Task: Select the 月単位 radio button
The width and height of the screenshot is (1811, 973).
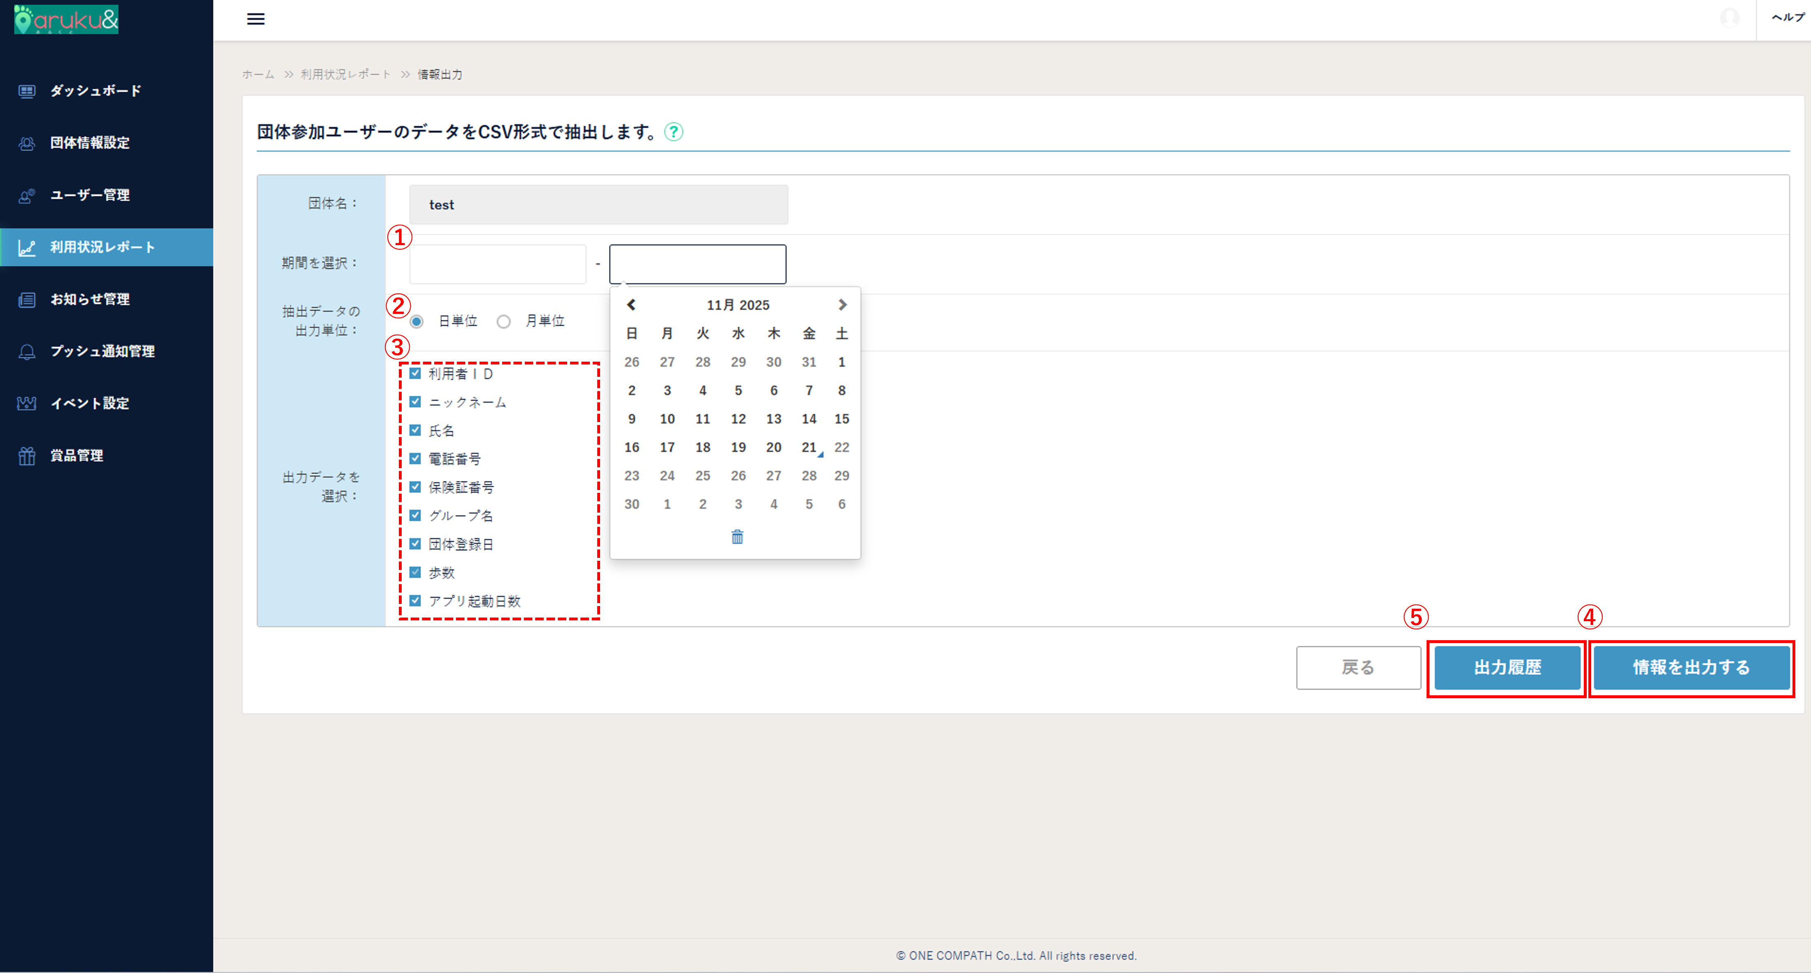Action: pyautogui.click(x=503, y=322)
